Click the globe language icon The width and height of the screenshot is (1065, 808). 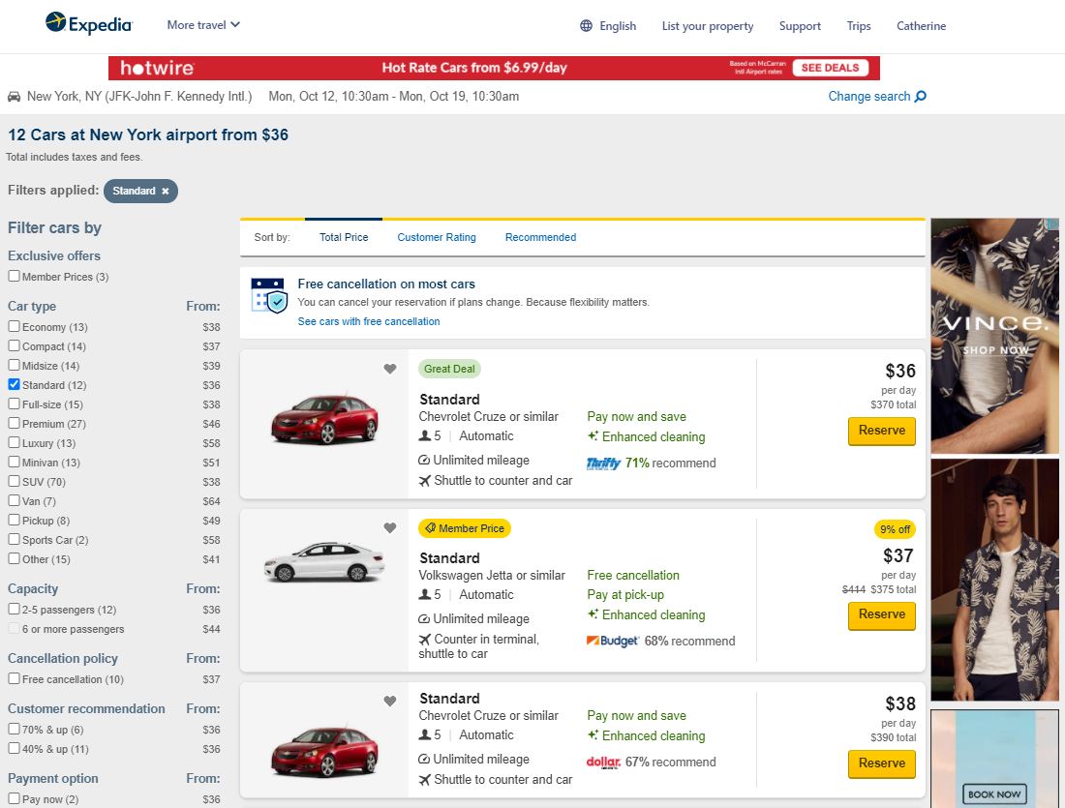[x=586, y=26]
